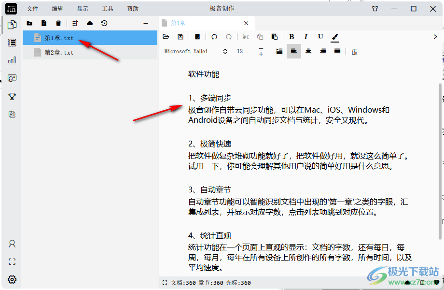Open the 帮助 menu
This screenshot has width=444, height=290.
[133, 9]
